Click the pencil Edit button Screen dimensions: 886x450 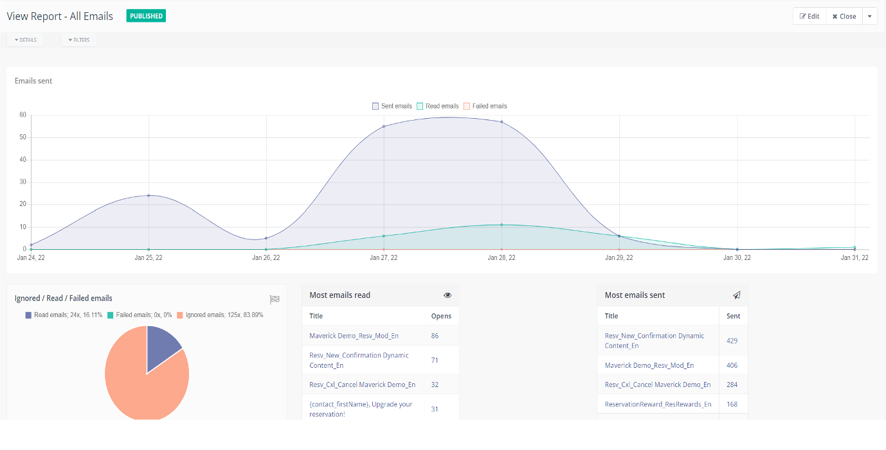809,17
